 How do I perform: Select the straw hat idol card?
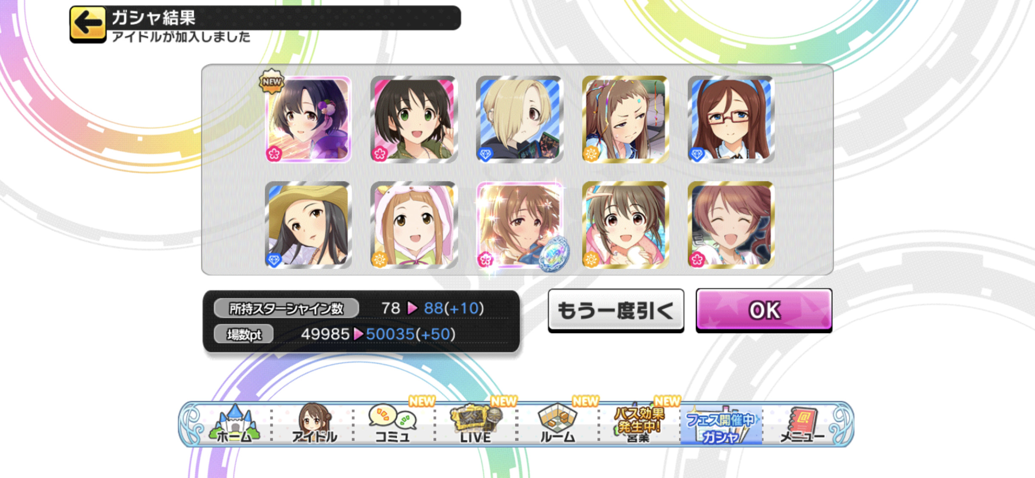(308, 225)
